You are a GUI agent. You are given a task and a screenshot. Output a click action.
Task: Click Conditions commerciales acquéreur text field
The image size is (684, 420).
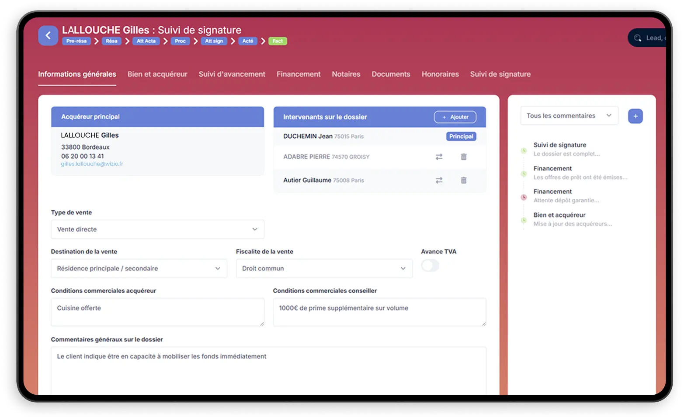[x=157, y=312]
